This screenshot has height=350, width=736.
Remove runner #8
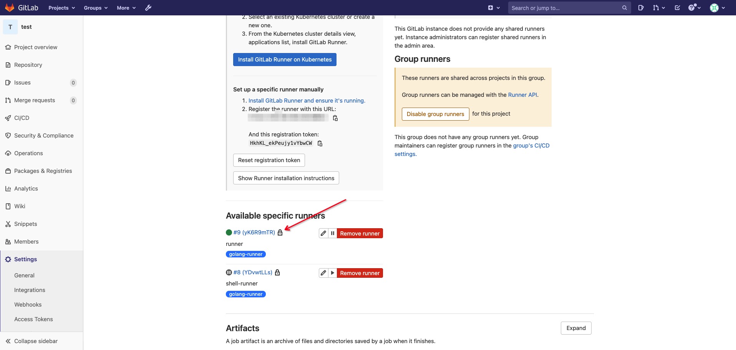pyautogui.click(x=360, y=273)
